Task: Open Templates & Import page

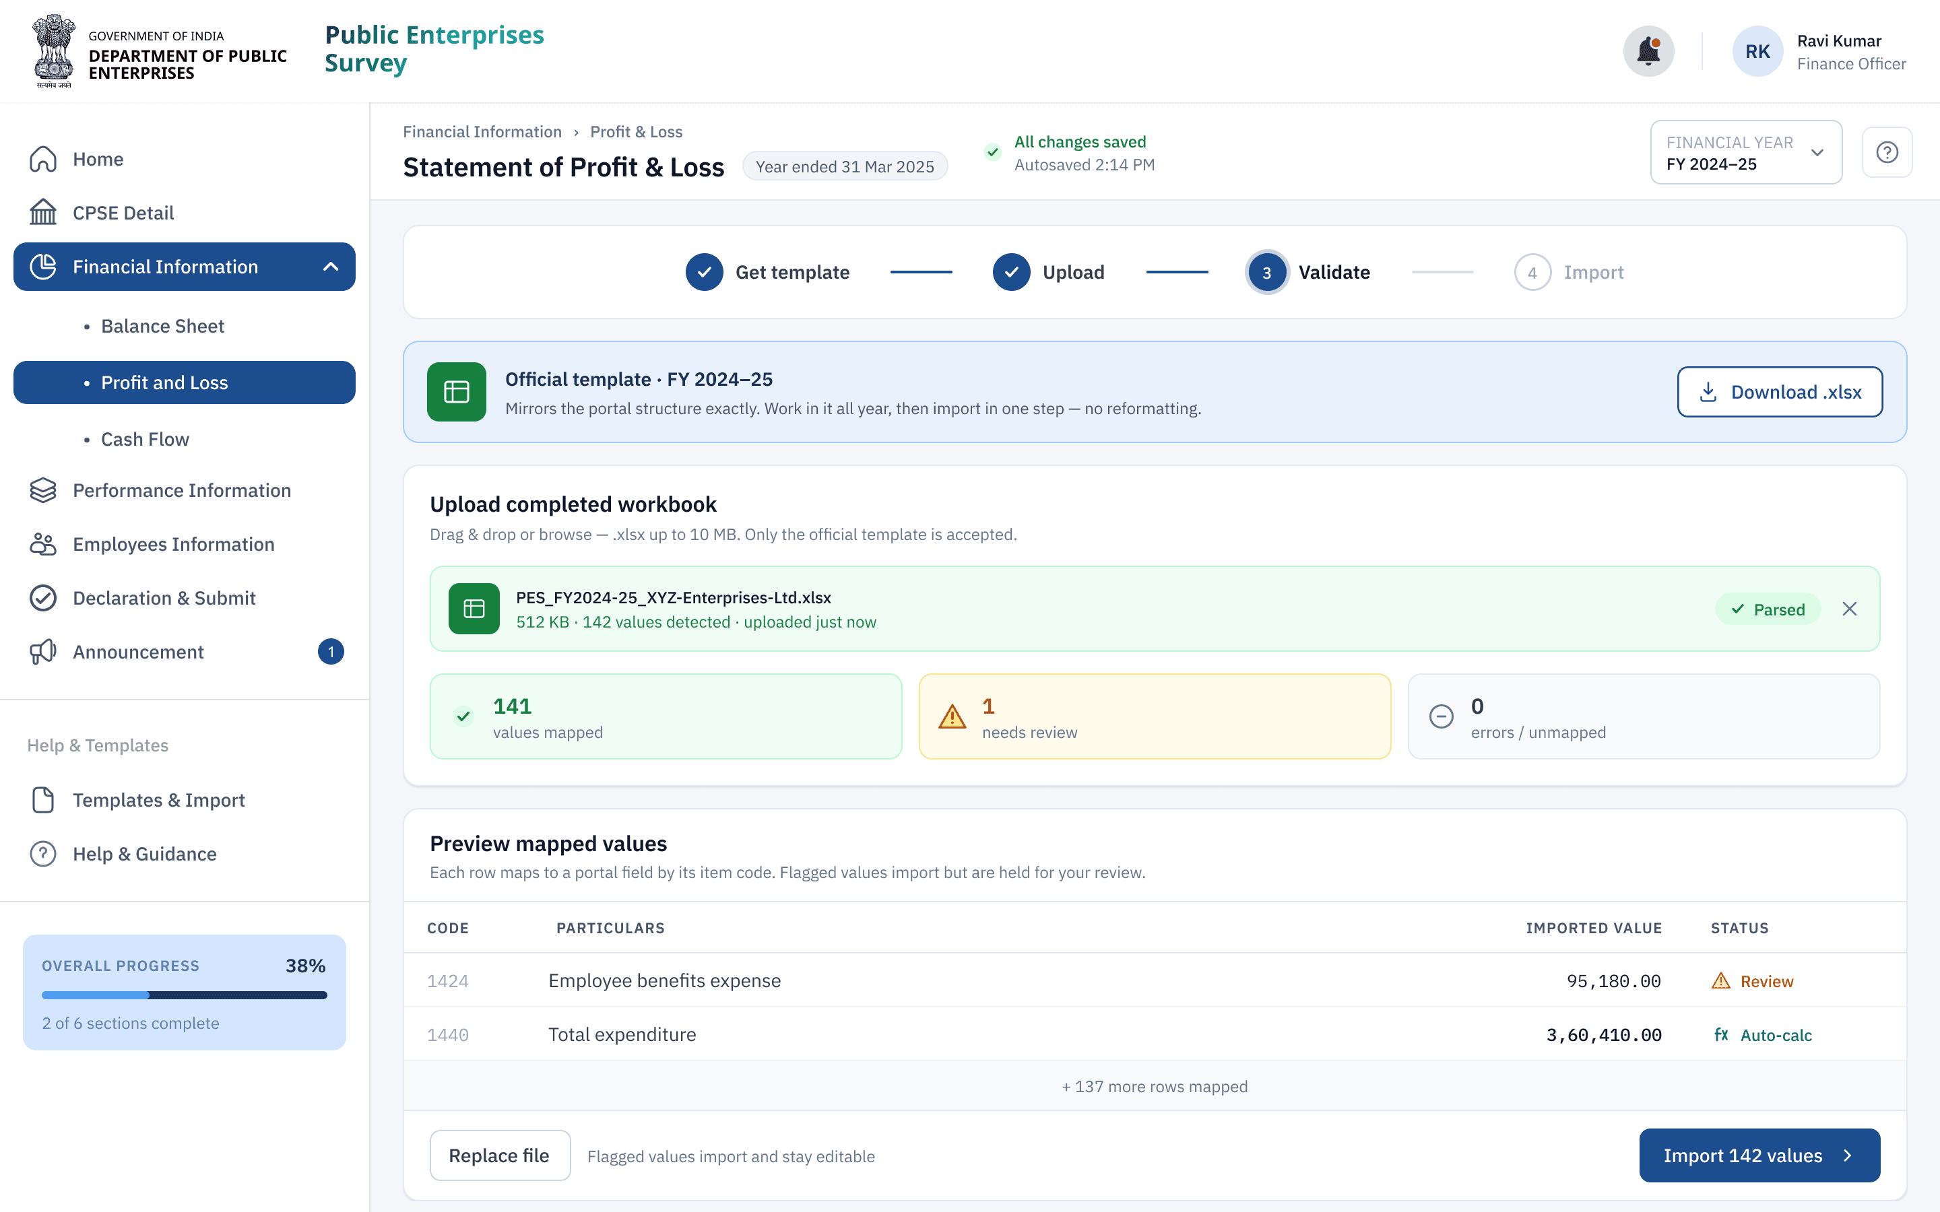Action: 159,800
